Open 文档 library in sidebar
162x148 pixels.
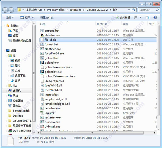pos(18,71)
